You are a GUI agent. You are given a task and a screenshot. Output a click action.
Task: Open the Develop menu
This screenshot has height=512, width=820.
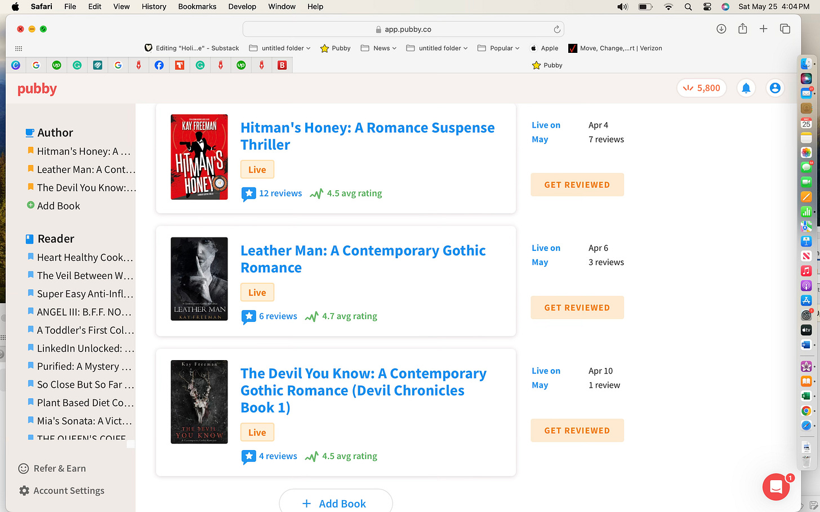tap(242, 7)
